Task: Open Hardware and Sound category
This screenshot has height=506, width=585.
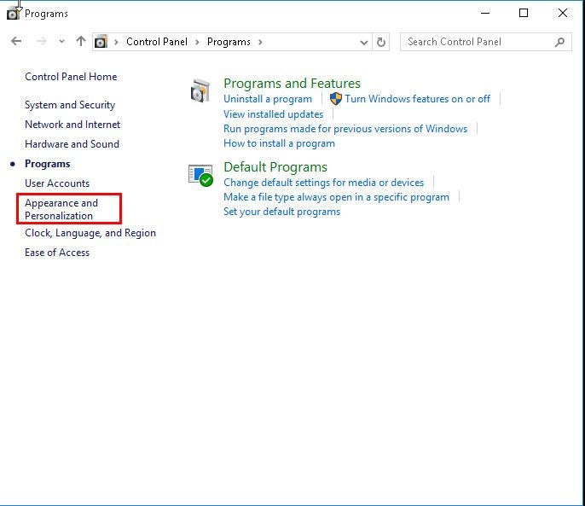Action: pyautogui.click(x=72, y=143)
